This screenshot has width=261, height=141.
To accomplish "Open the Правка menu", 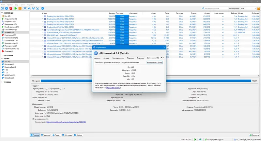I will 10,5.
